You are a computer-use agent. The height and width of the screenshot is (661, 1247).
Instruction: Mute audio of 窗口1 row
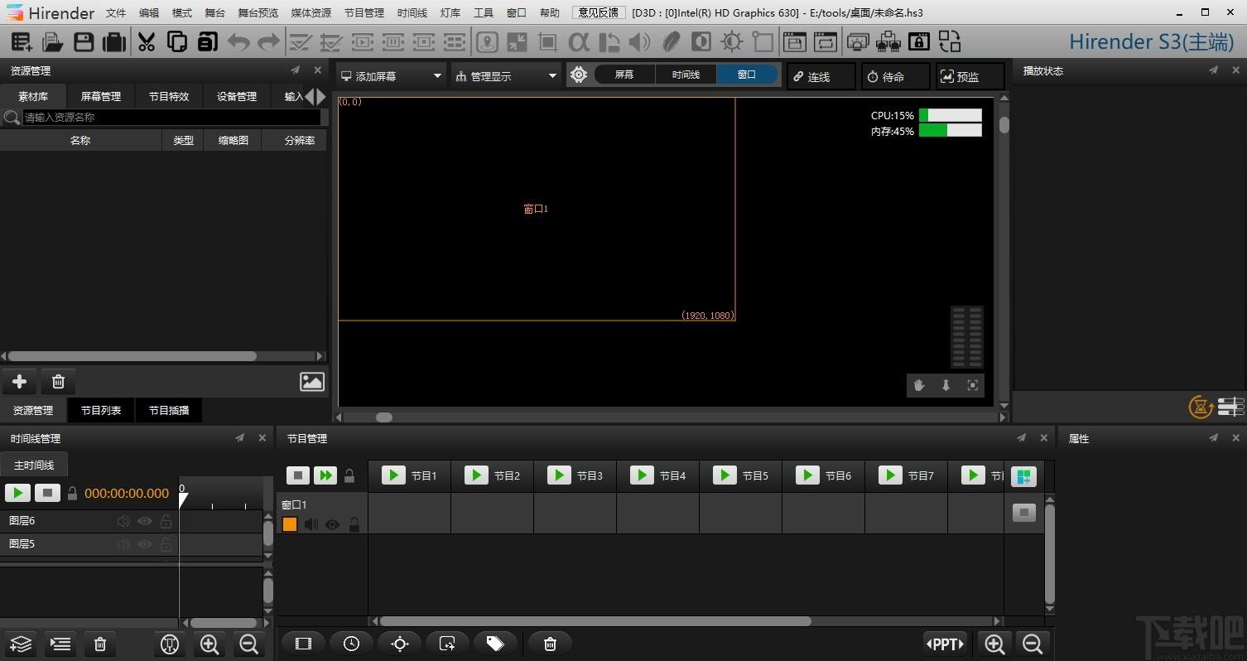(x=311, y=524)
